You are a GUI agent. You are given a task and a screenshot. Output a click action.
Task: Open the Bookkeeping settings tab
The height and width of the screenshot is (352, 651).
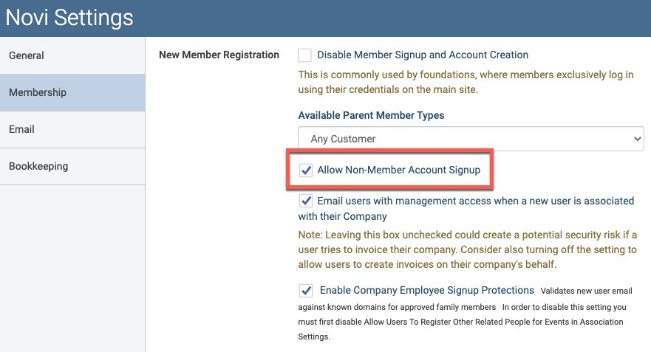coord(72,166)
